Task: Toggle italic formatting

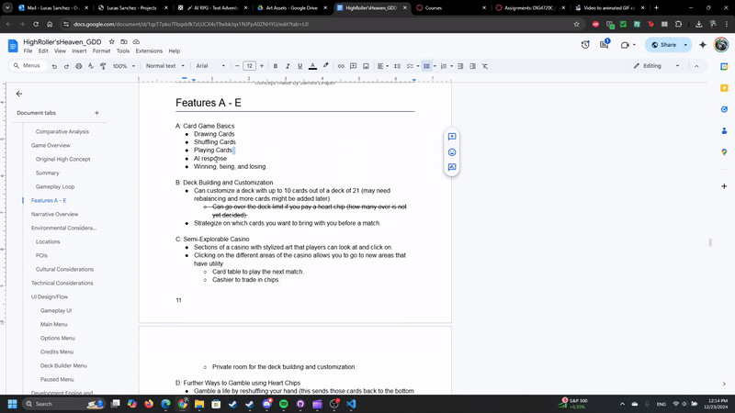Action: point(288,66)
